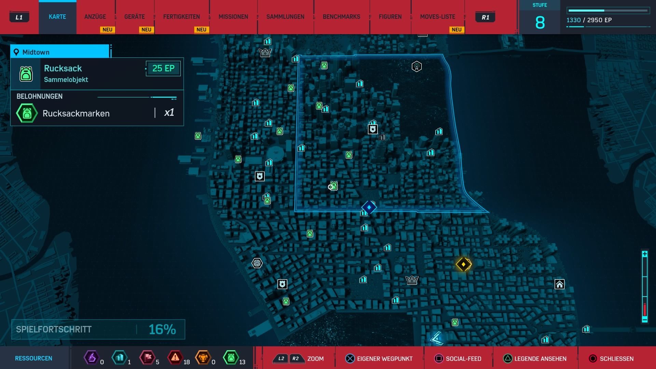The image size is (656, 369).
Task: Click the backpack icon in the river
Action: point(198,136)
